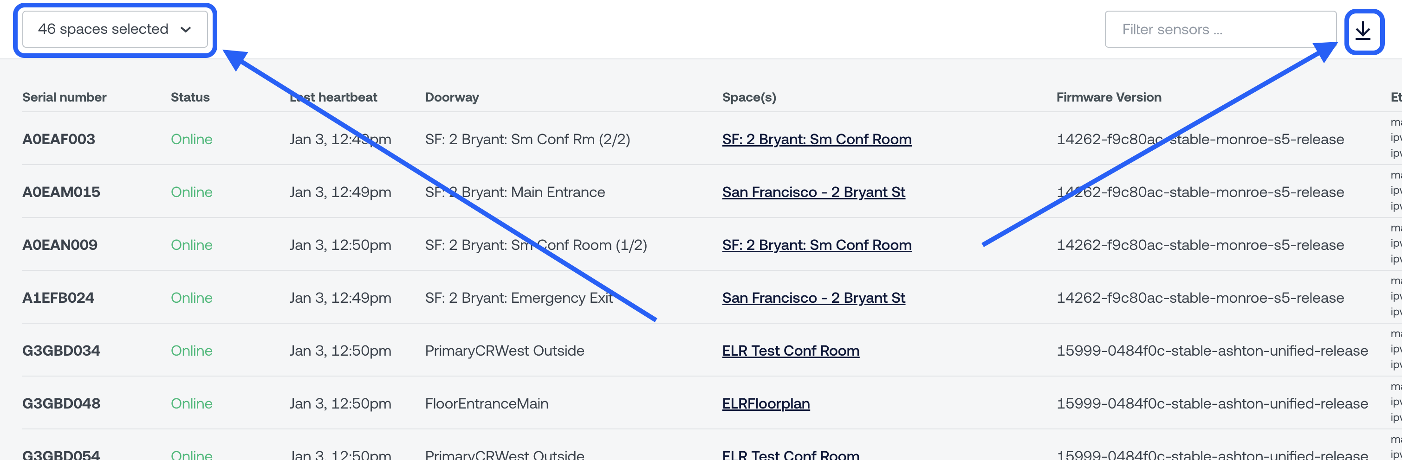
Task: Sort by Last heartbeat column header
Action: tap(333, 97)
